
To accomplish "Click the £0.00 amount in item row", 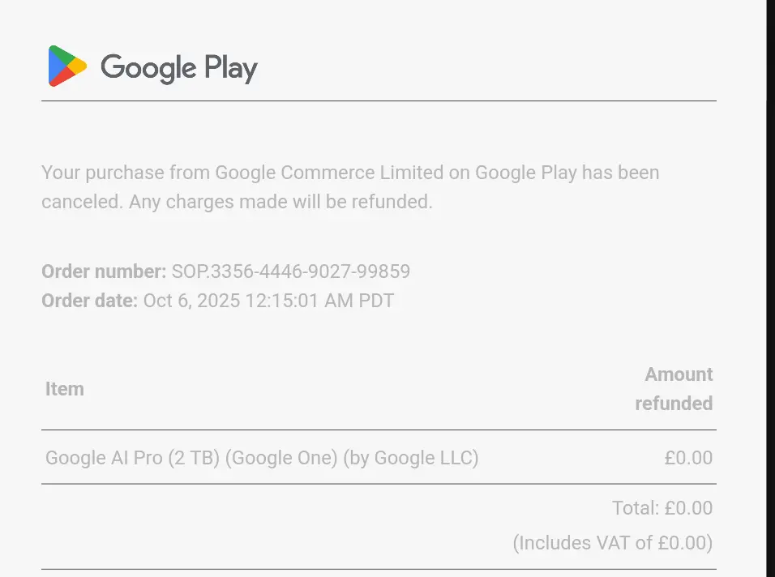I will pyautogui.click(x=688, y=458).
